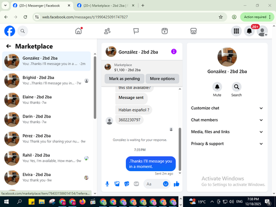This screenshot has width=276, height=207.
Task: Go to the Home feed icon
Action: [x=78, y=31]
